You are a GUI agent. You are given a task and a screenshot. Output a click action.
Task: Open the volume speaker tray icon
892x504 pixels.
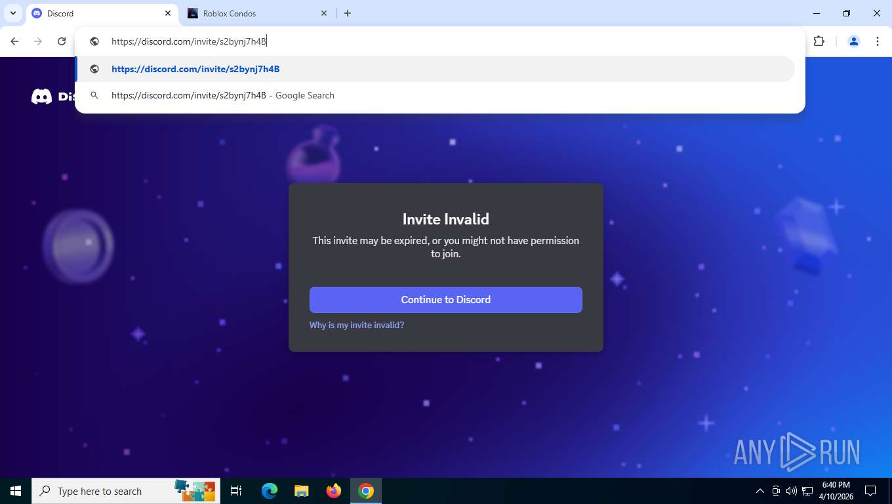[791, 491]
